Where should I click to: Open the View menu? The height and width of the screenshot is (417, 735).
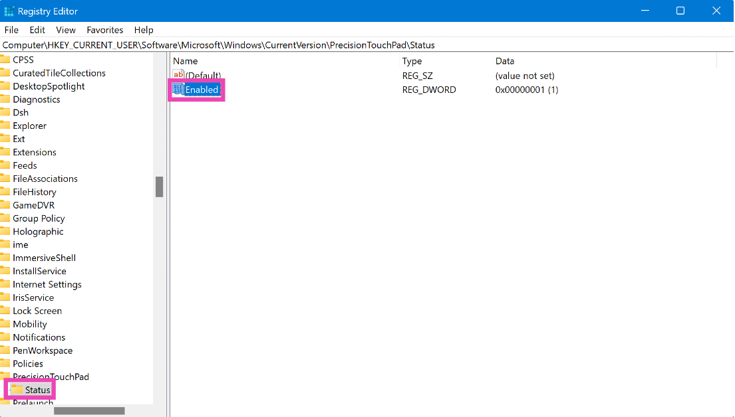point(65,30)
